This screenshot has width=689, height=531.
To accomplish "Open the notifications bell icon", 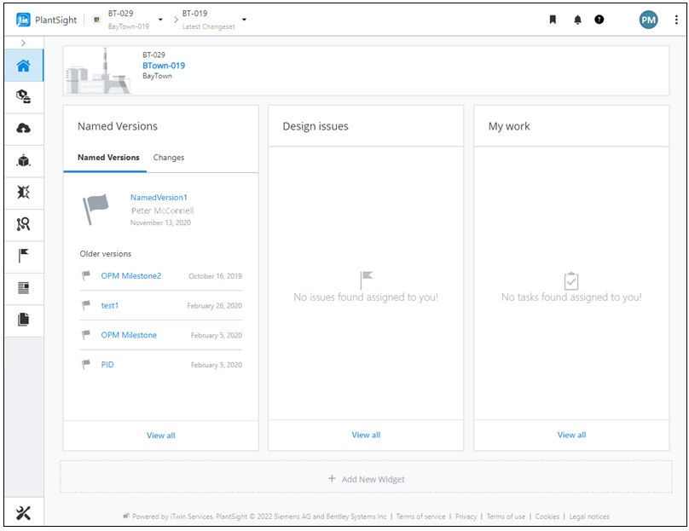I will coord(577,20).
